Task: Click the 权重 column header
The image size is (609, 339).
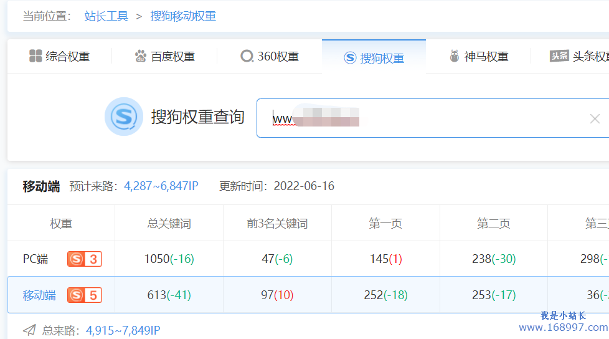Action: [x=61, y=224]
